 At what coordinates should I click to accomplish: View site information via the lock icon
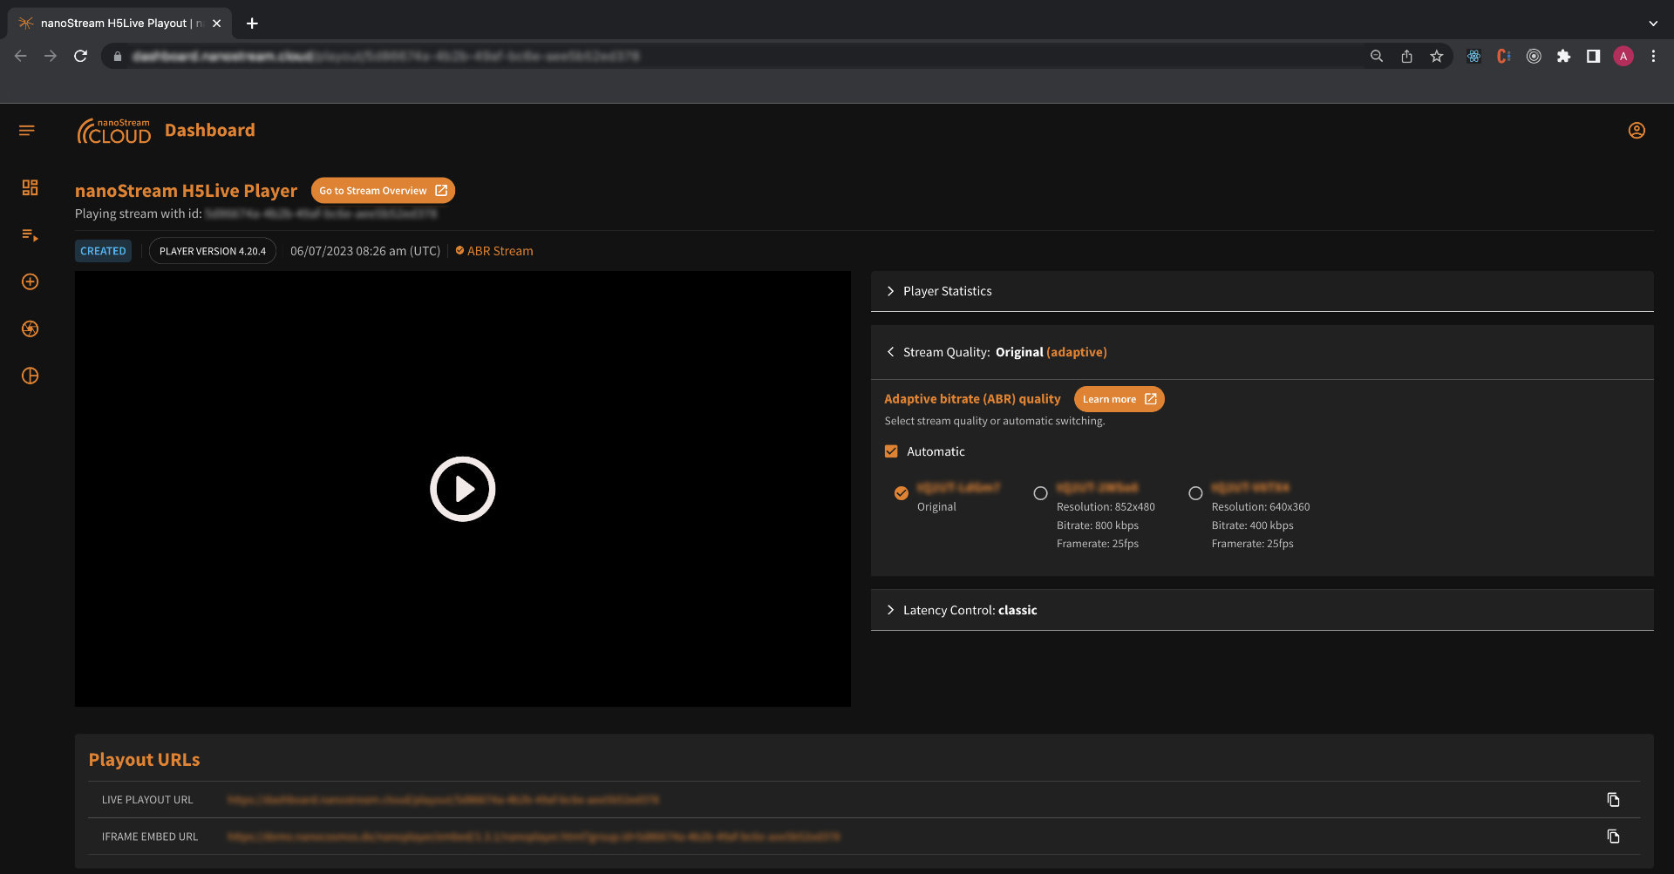click(x=118, y=56)
